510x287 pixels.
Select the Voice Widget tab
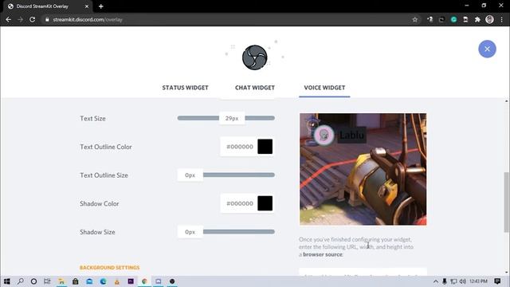324,88
